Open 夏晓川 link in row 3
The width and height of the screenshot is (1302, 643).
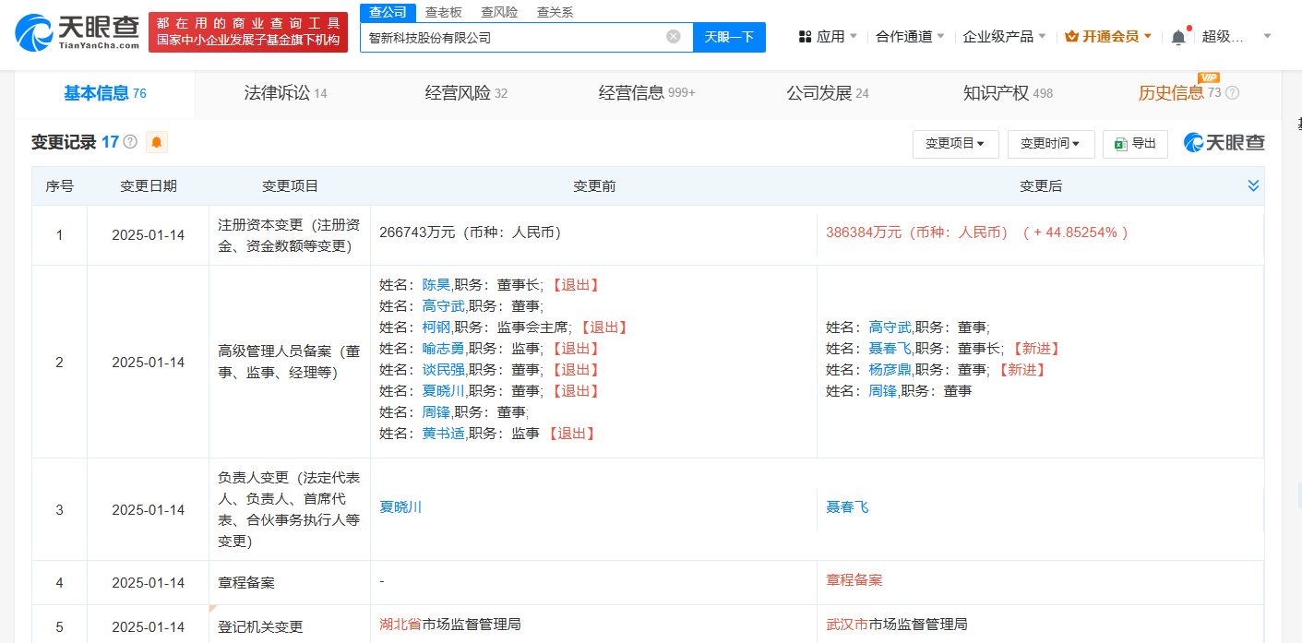(401, 507)
